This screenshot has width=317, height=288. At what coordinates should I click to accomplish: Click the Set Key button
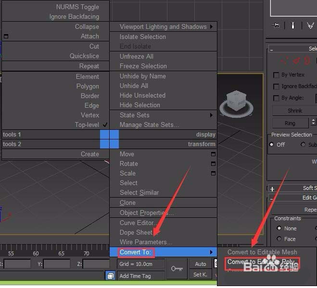coord(200,275)
